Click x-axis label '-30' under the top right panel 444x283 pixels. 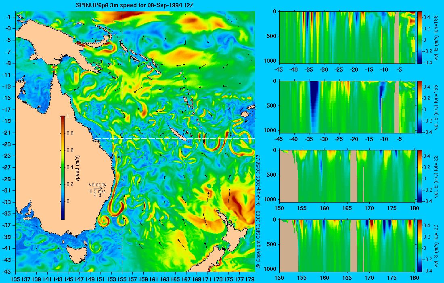click(x=324, y=70)
